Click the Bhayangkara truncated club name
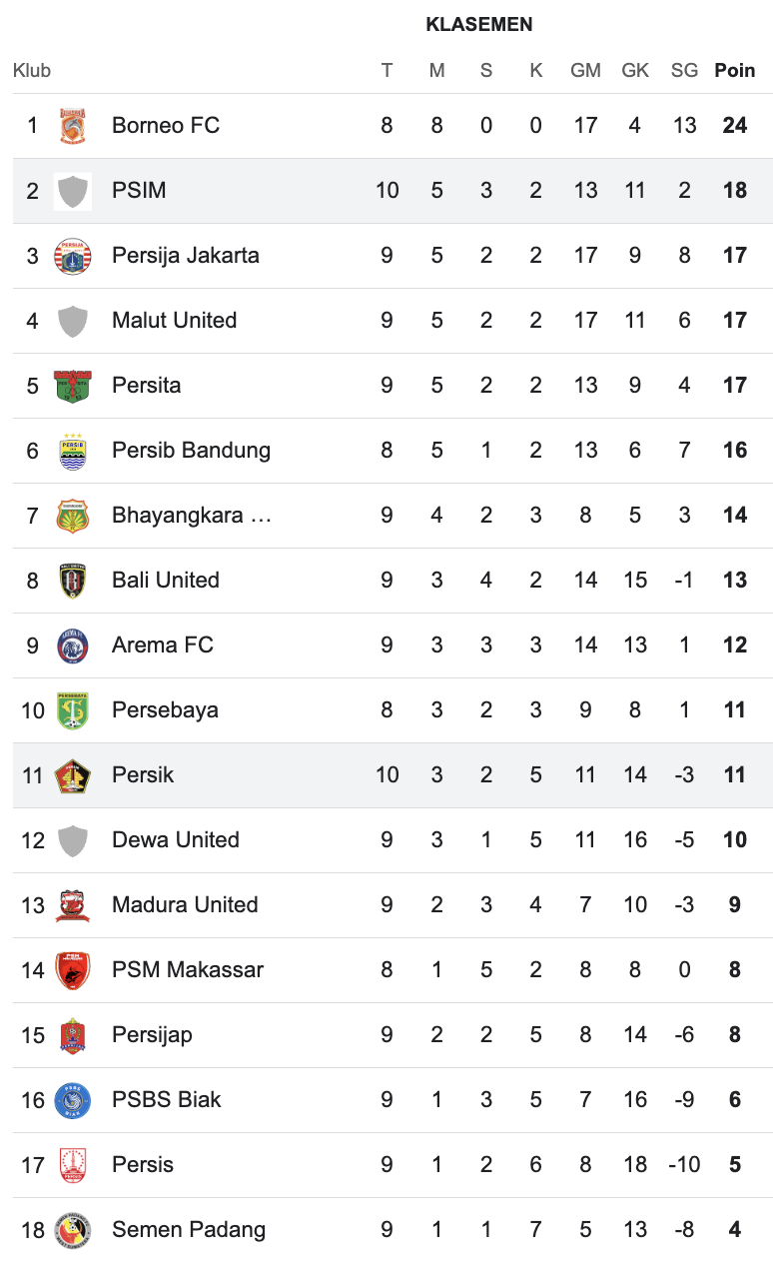 click(x=192, y=516)
